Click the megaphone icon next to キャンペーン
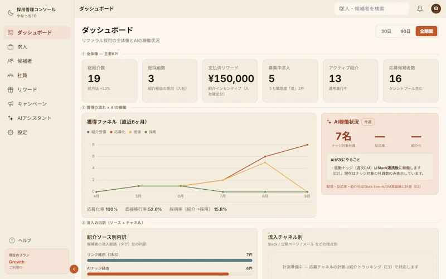446x279 pixels. [x=11, y=104]
